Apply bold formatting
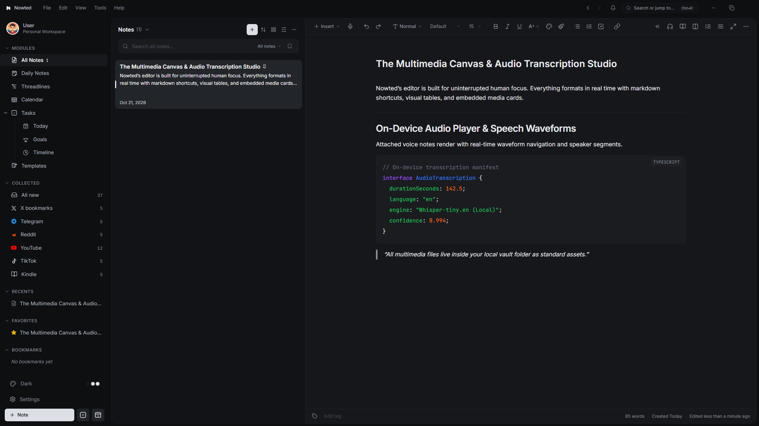The image size is (759, 426). pos(495,26)
